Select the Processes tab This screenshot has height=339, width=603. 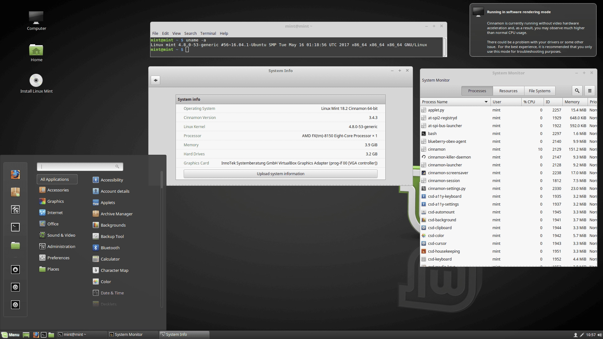tap(477, 91)
